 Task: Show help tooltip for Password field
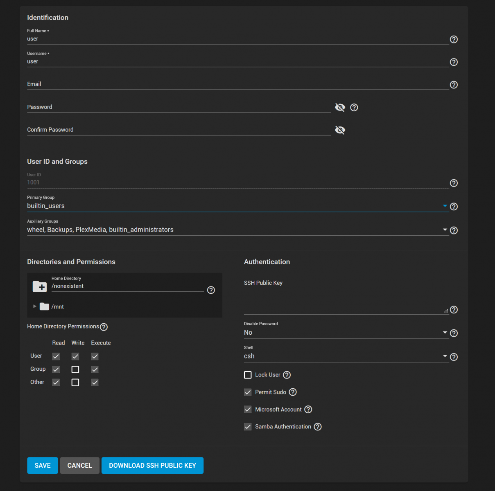click(x=354, y=107)
